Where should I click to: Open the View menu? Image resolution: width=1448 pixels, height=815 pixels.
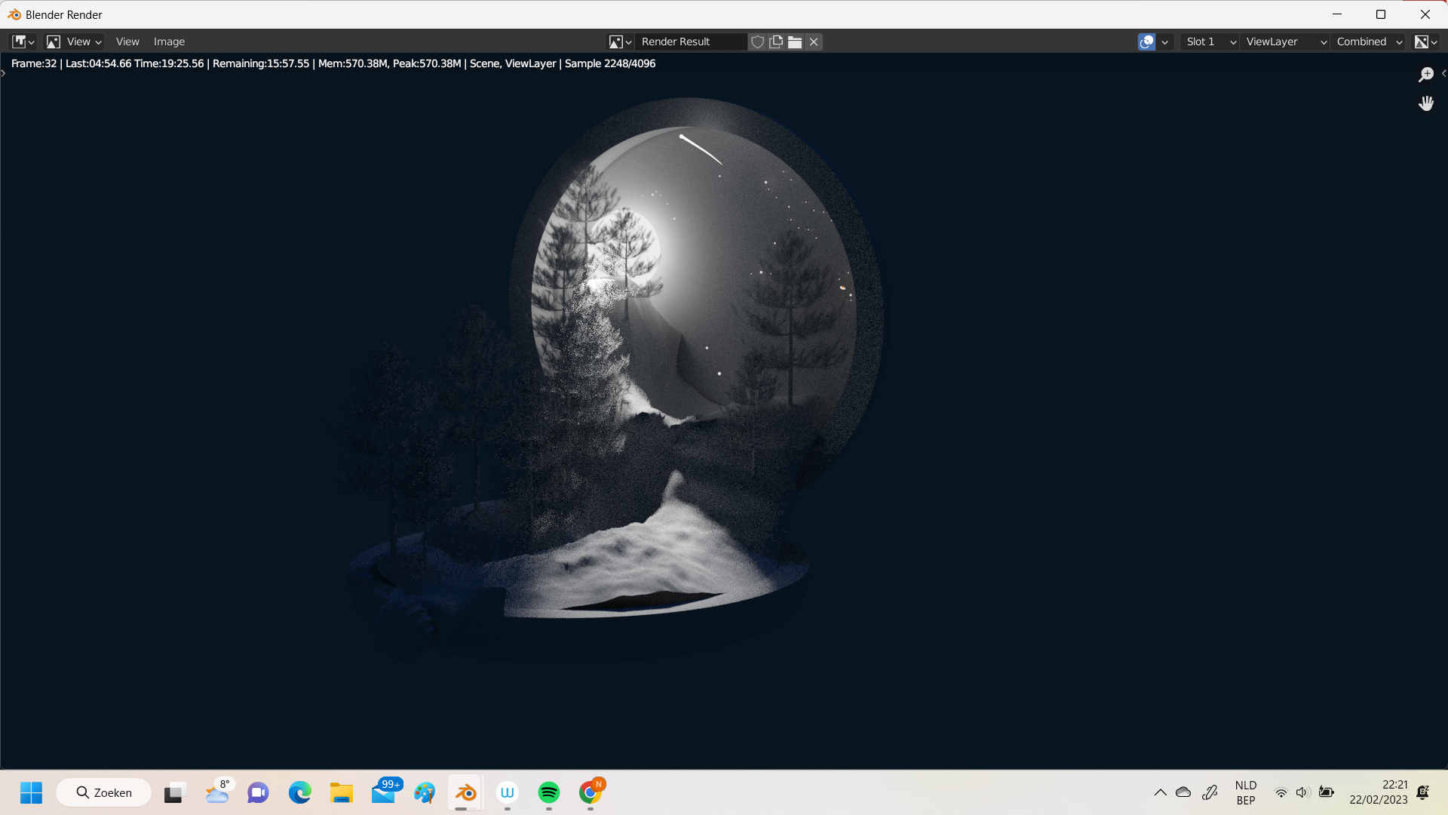click(x=127, y=42)
